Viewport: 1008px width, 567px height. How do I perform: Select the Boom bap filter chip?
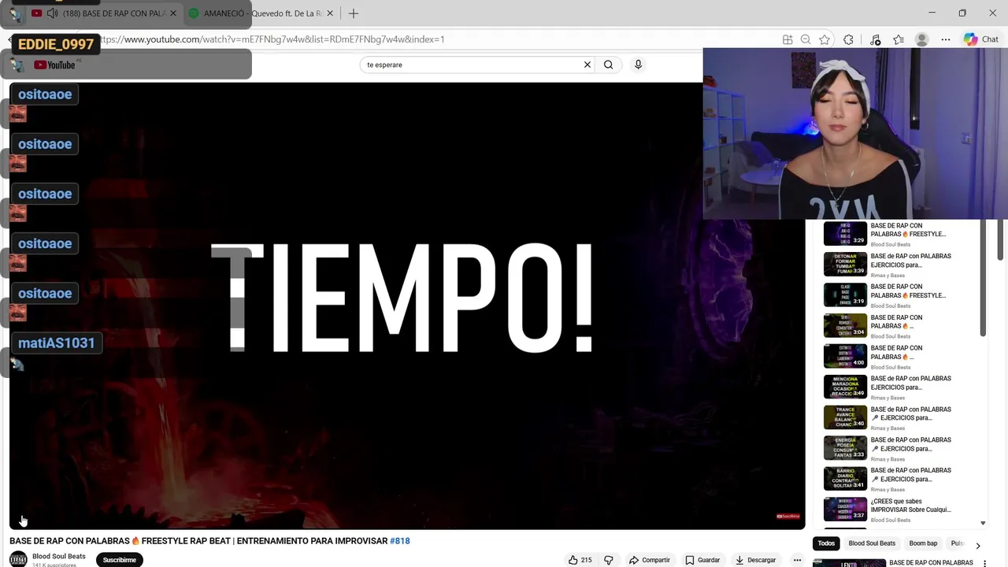pos(923,543)
